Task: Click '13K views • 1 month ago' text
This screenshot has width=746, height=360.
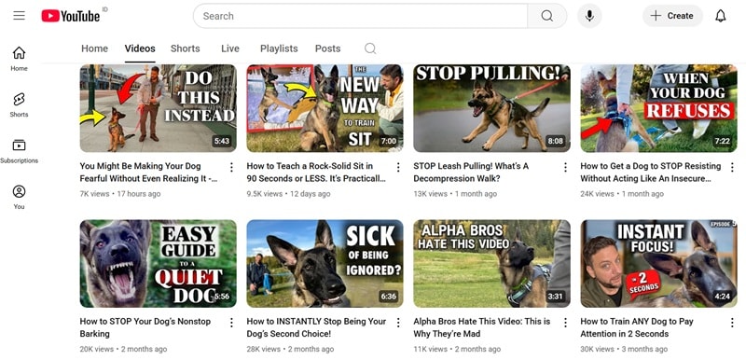Action: point(455,194)
